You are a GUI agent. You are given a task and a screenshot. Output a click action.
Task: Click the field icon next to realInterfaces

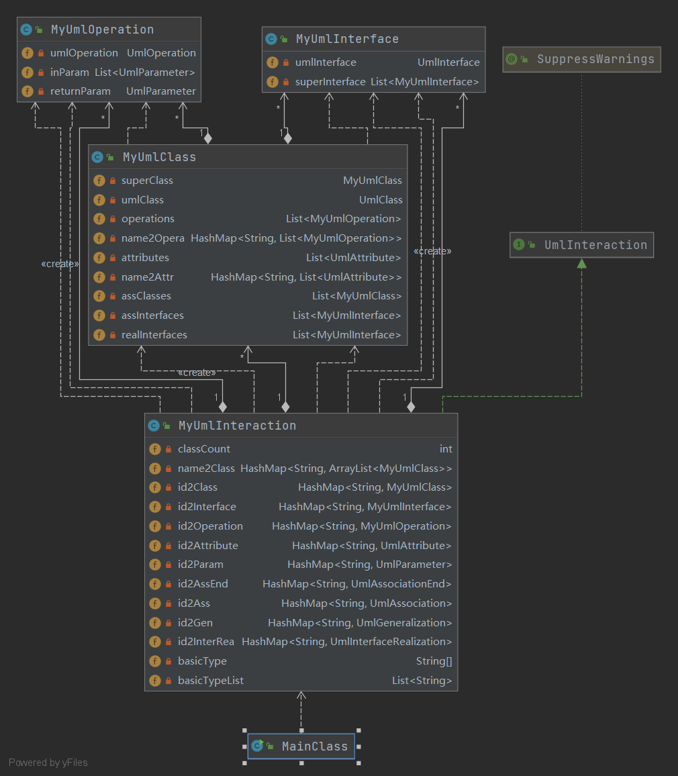[x=99, y=335]
